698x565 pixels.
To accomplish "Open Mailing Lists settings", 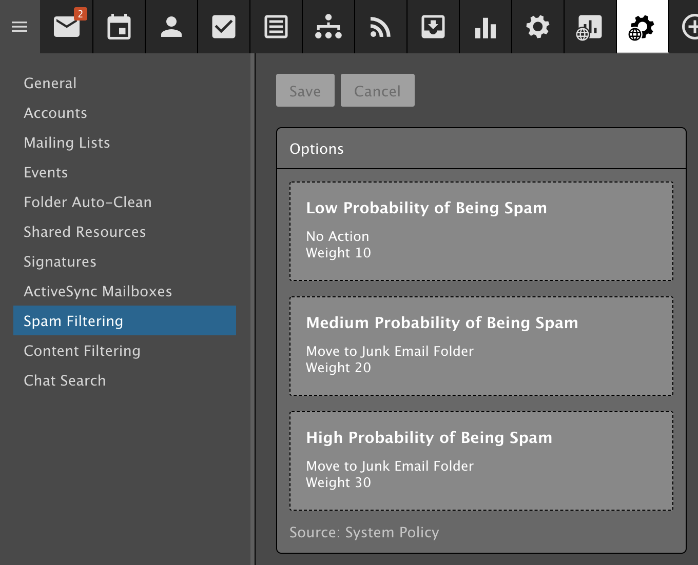I will point(67,143).
